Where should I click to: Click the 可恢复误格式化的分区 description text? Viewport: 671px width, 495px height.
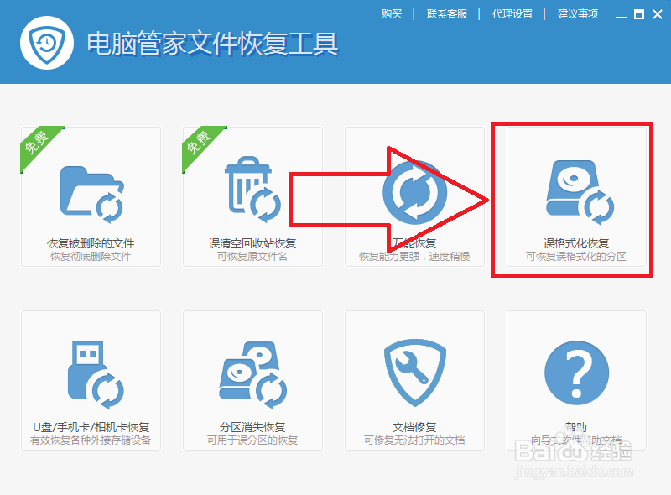pyautogui.click(x=576, y=257)
